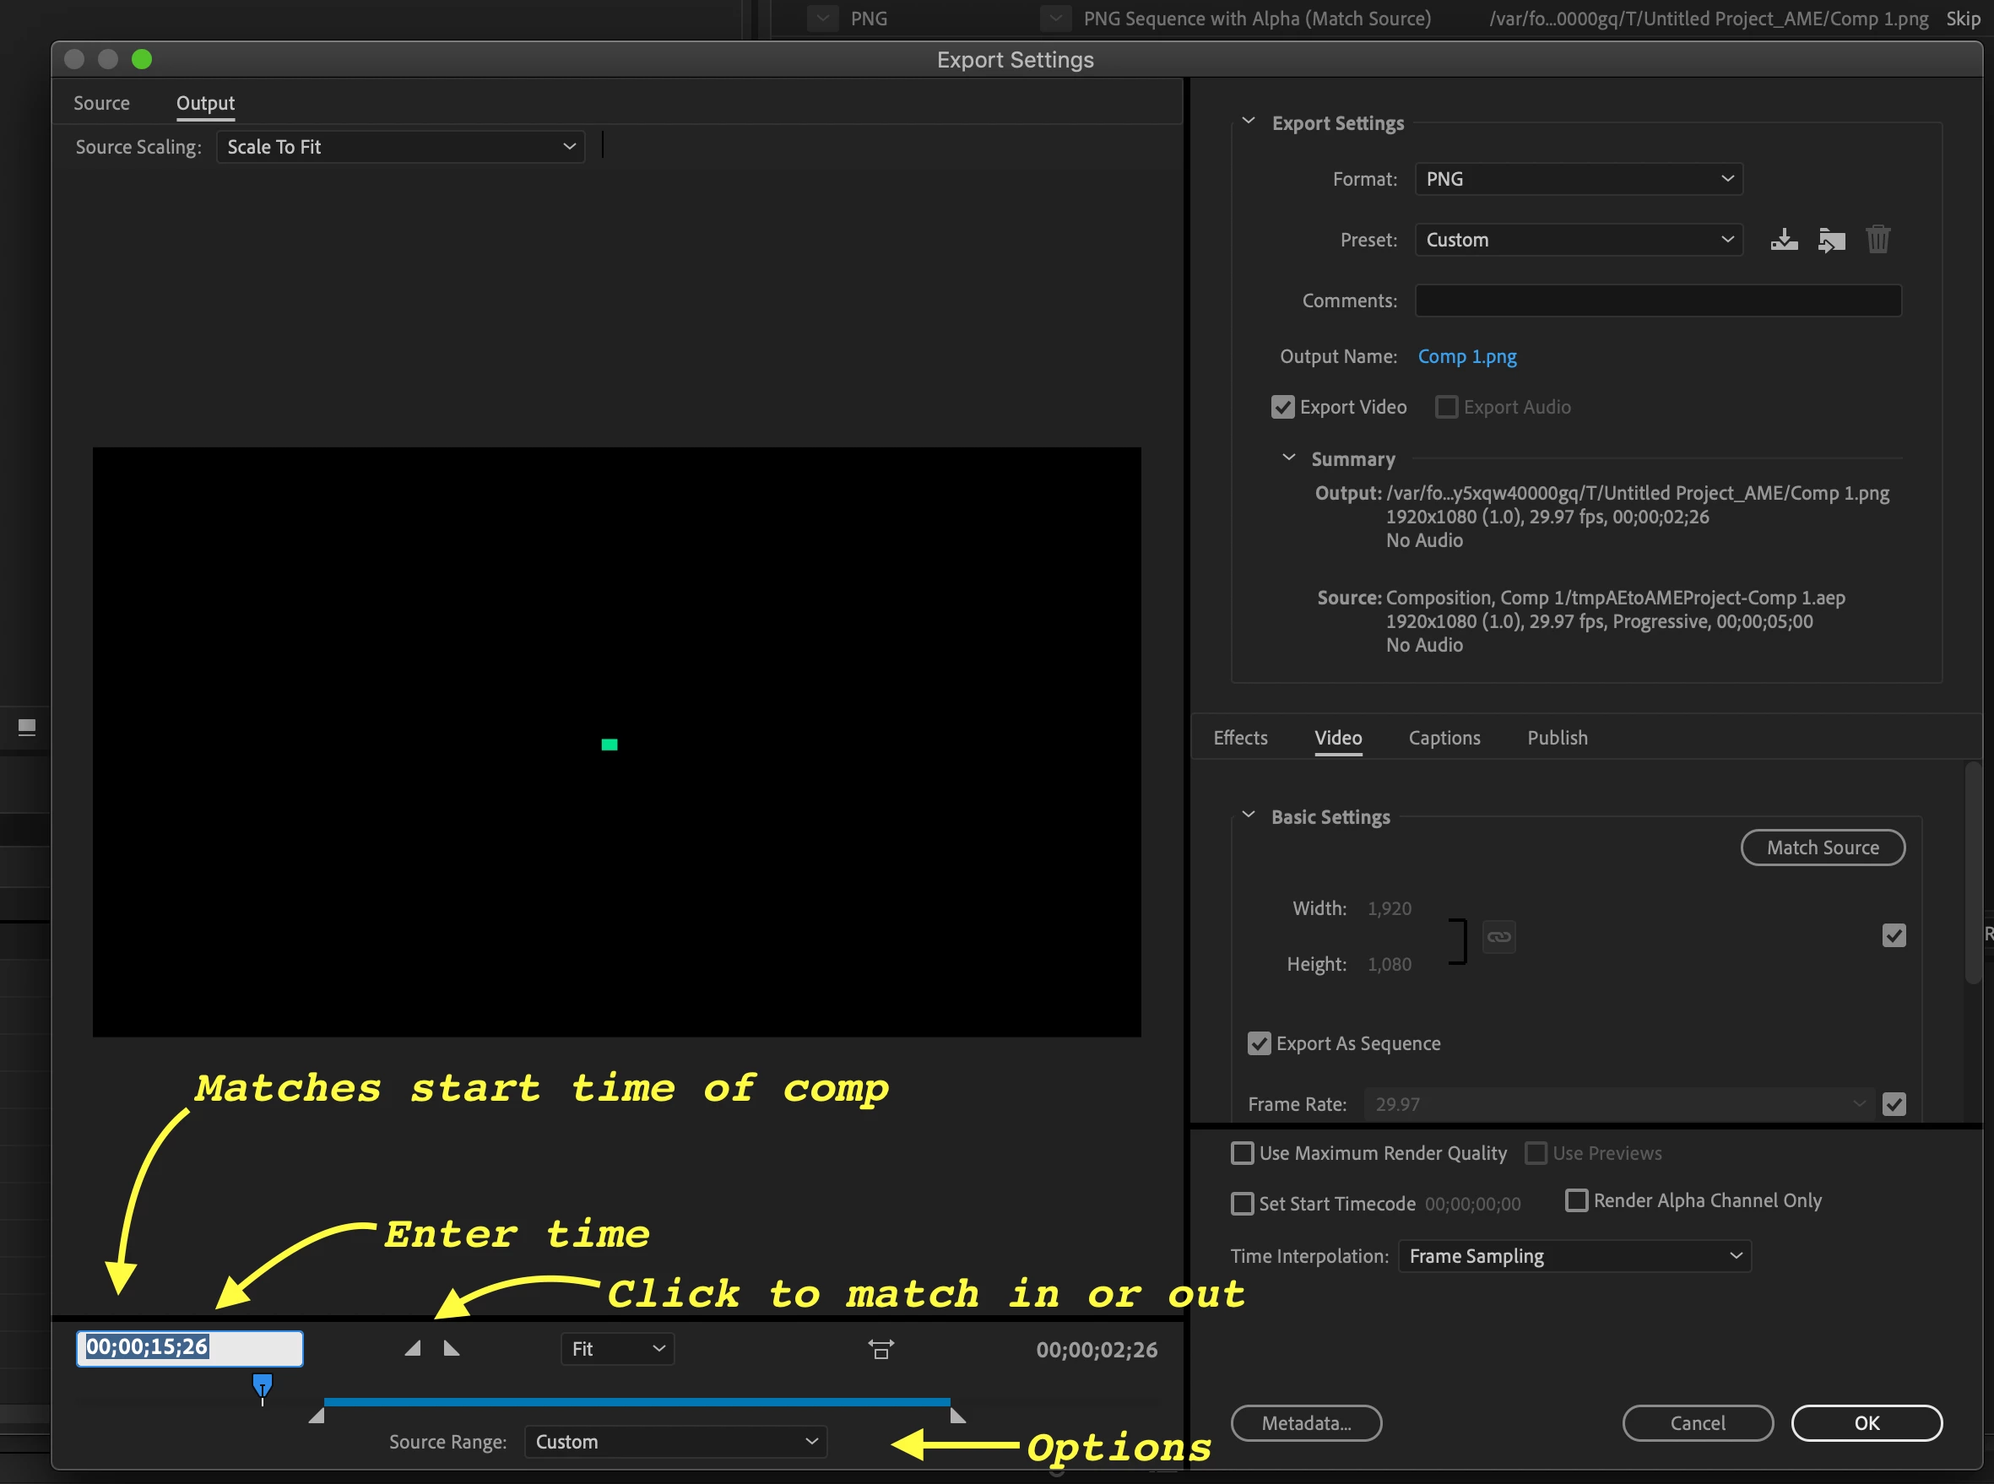Switch to the Source tab
The width and height of the screenshot is (1994, 1484).
click(101, 103)
